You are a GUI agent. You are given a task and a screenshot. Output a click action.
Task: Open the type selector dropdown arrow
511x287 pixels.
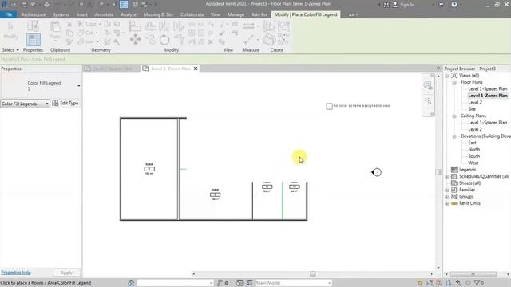[79, 86]
